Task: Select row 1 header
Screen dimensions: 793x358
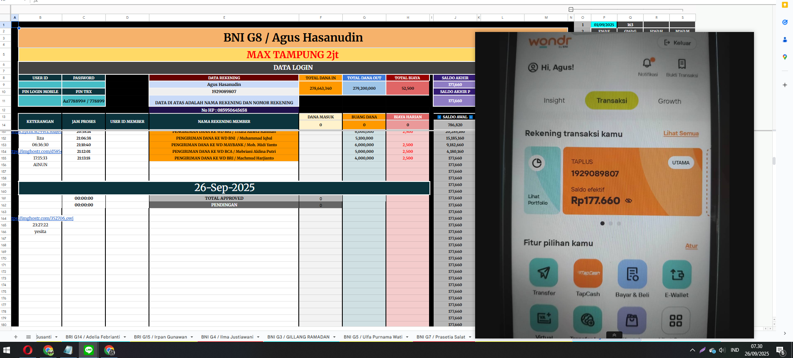Action: [4, 25]
